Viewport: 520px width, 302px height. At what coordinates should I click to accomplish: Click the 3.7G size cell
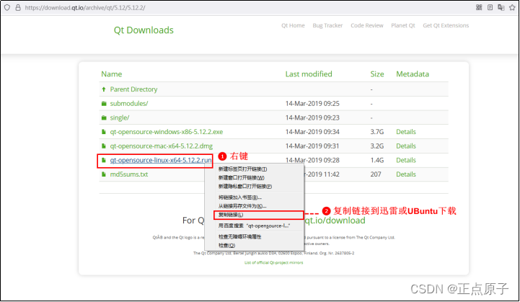coord(377,132)
